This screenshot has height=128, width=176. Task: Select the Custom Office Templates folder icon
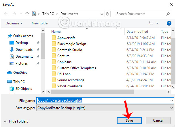point(54,68)
